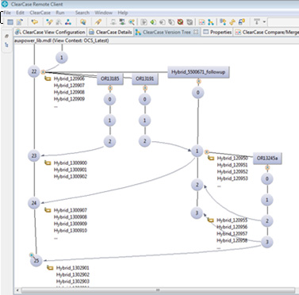Screen dimensions: 299x295
Task: Click the grid table icon at toolbar start
Action: click(x=10, y=22)
